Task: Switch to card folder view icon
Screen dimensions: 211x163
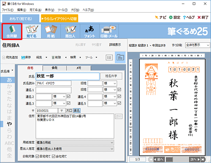Action: coord(120,57)
